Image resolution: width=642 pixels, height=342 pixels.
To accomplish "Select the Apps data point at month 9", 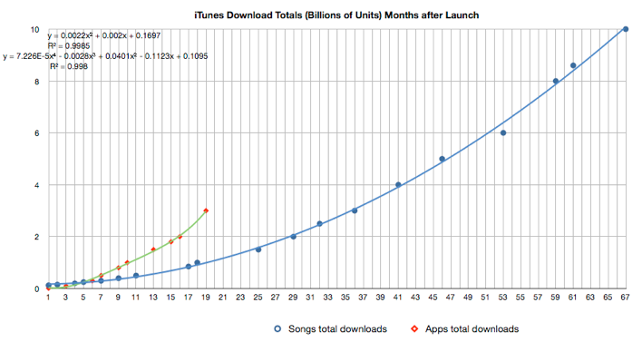I will coord(118,268).
